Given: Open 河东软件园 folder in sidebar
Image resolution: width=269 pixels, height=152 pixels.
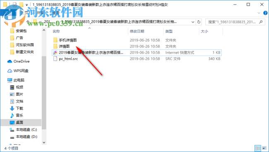Looking at the screenshot, I should pyautogui.click(x=22, y=45).
